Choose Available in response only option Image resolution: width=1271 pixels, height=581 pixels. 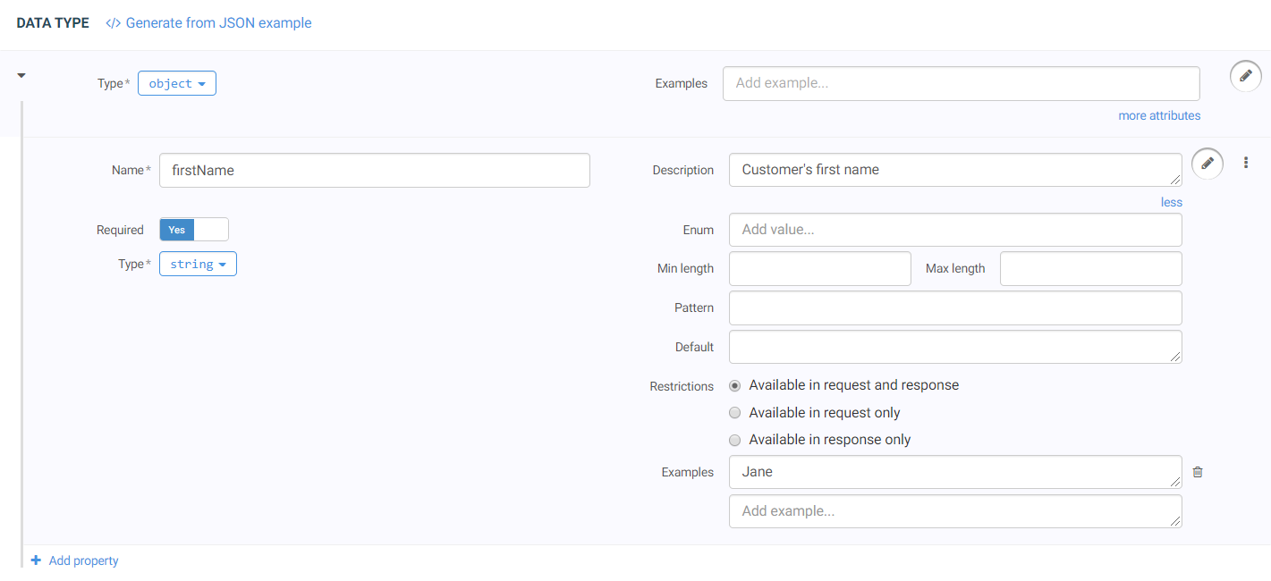pyautogui.click(x=735, y=440)
